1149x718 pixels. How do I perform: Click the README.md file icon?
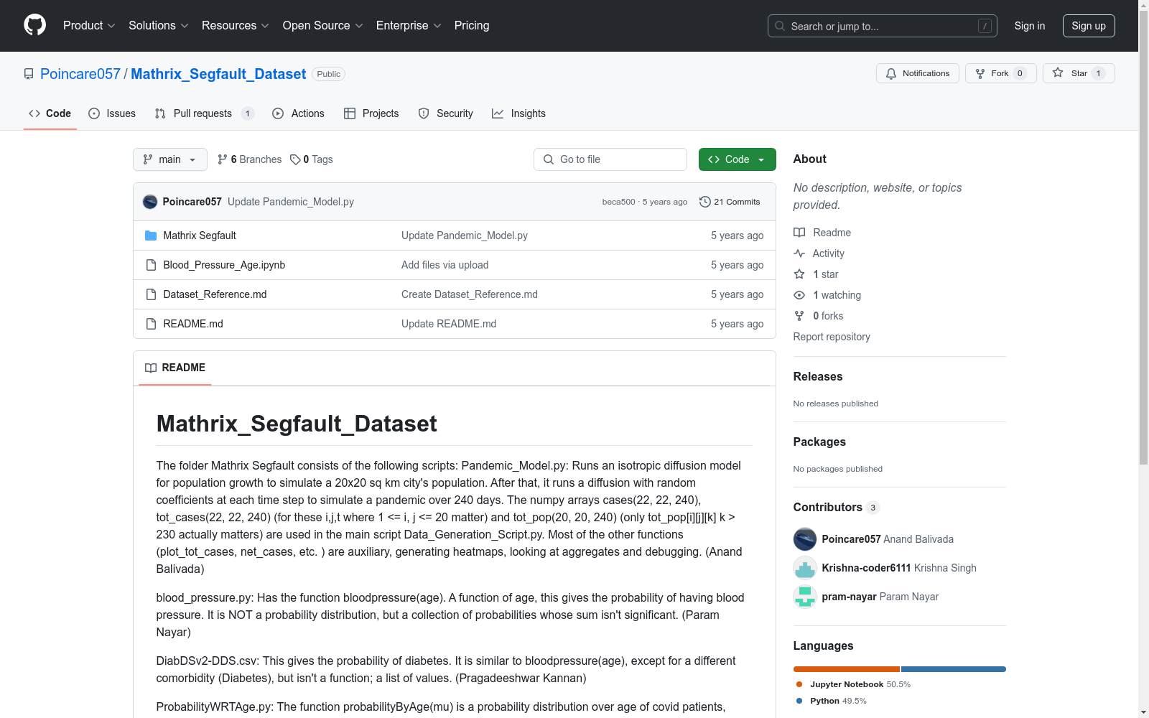tap(151, 324)
